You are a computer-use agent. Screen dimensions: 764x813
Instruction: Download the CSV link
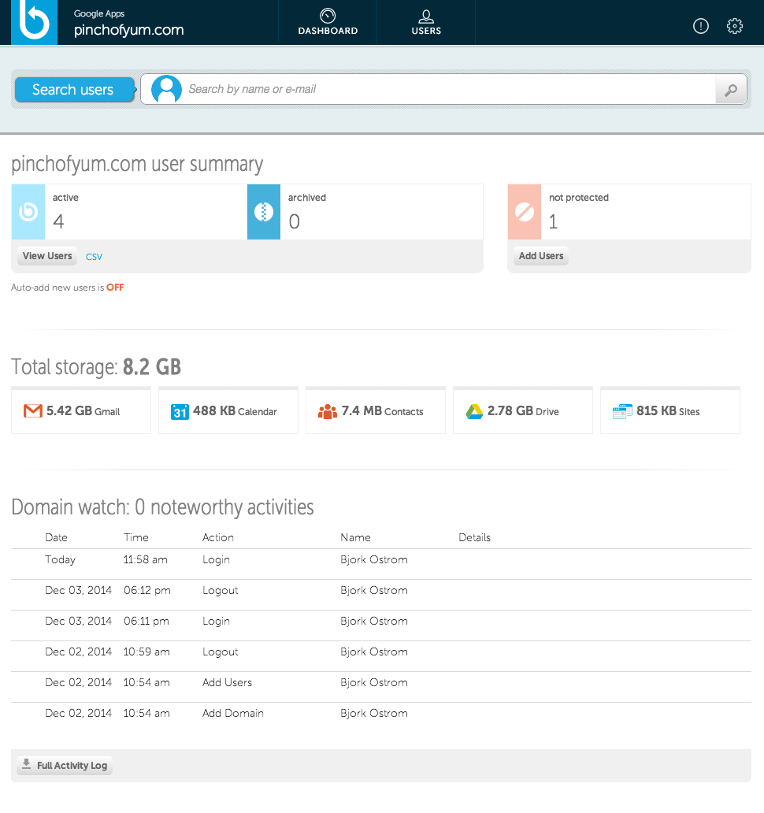[x=94, y=257]
